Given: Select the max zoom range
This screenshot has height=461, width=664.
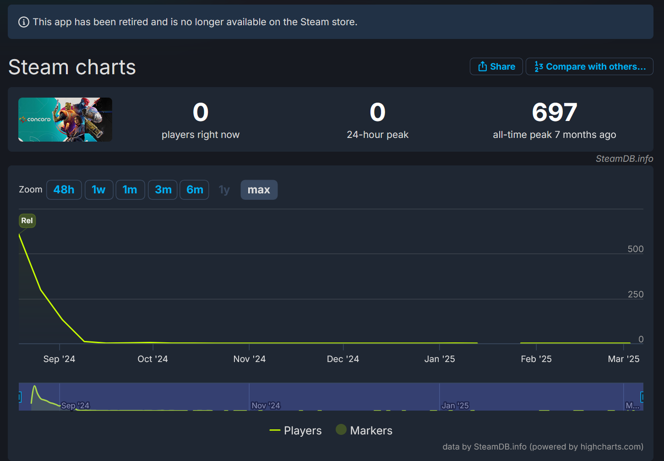Looking at the screenshot, I should pyautogui.click(x=259, y=190).
